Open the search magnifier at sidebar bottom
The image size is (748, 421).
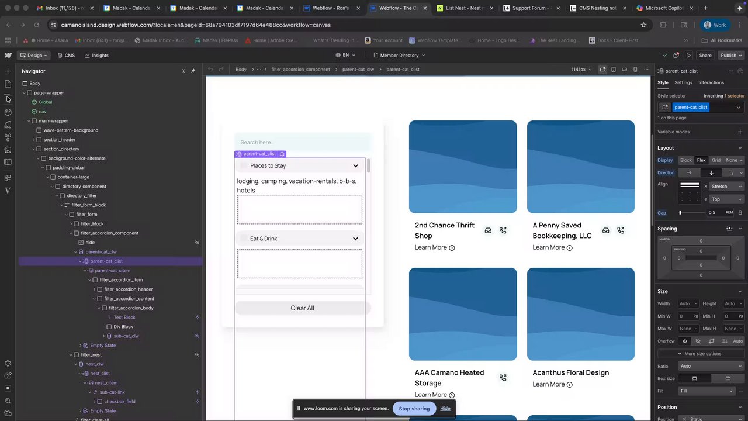8,401
